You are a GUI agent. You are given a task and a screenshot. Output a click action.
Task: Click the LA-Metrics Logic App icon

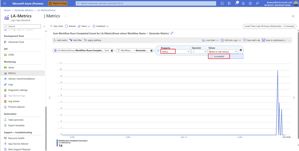pos(7,18)
